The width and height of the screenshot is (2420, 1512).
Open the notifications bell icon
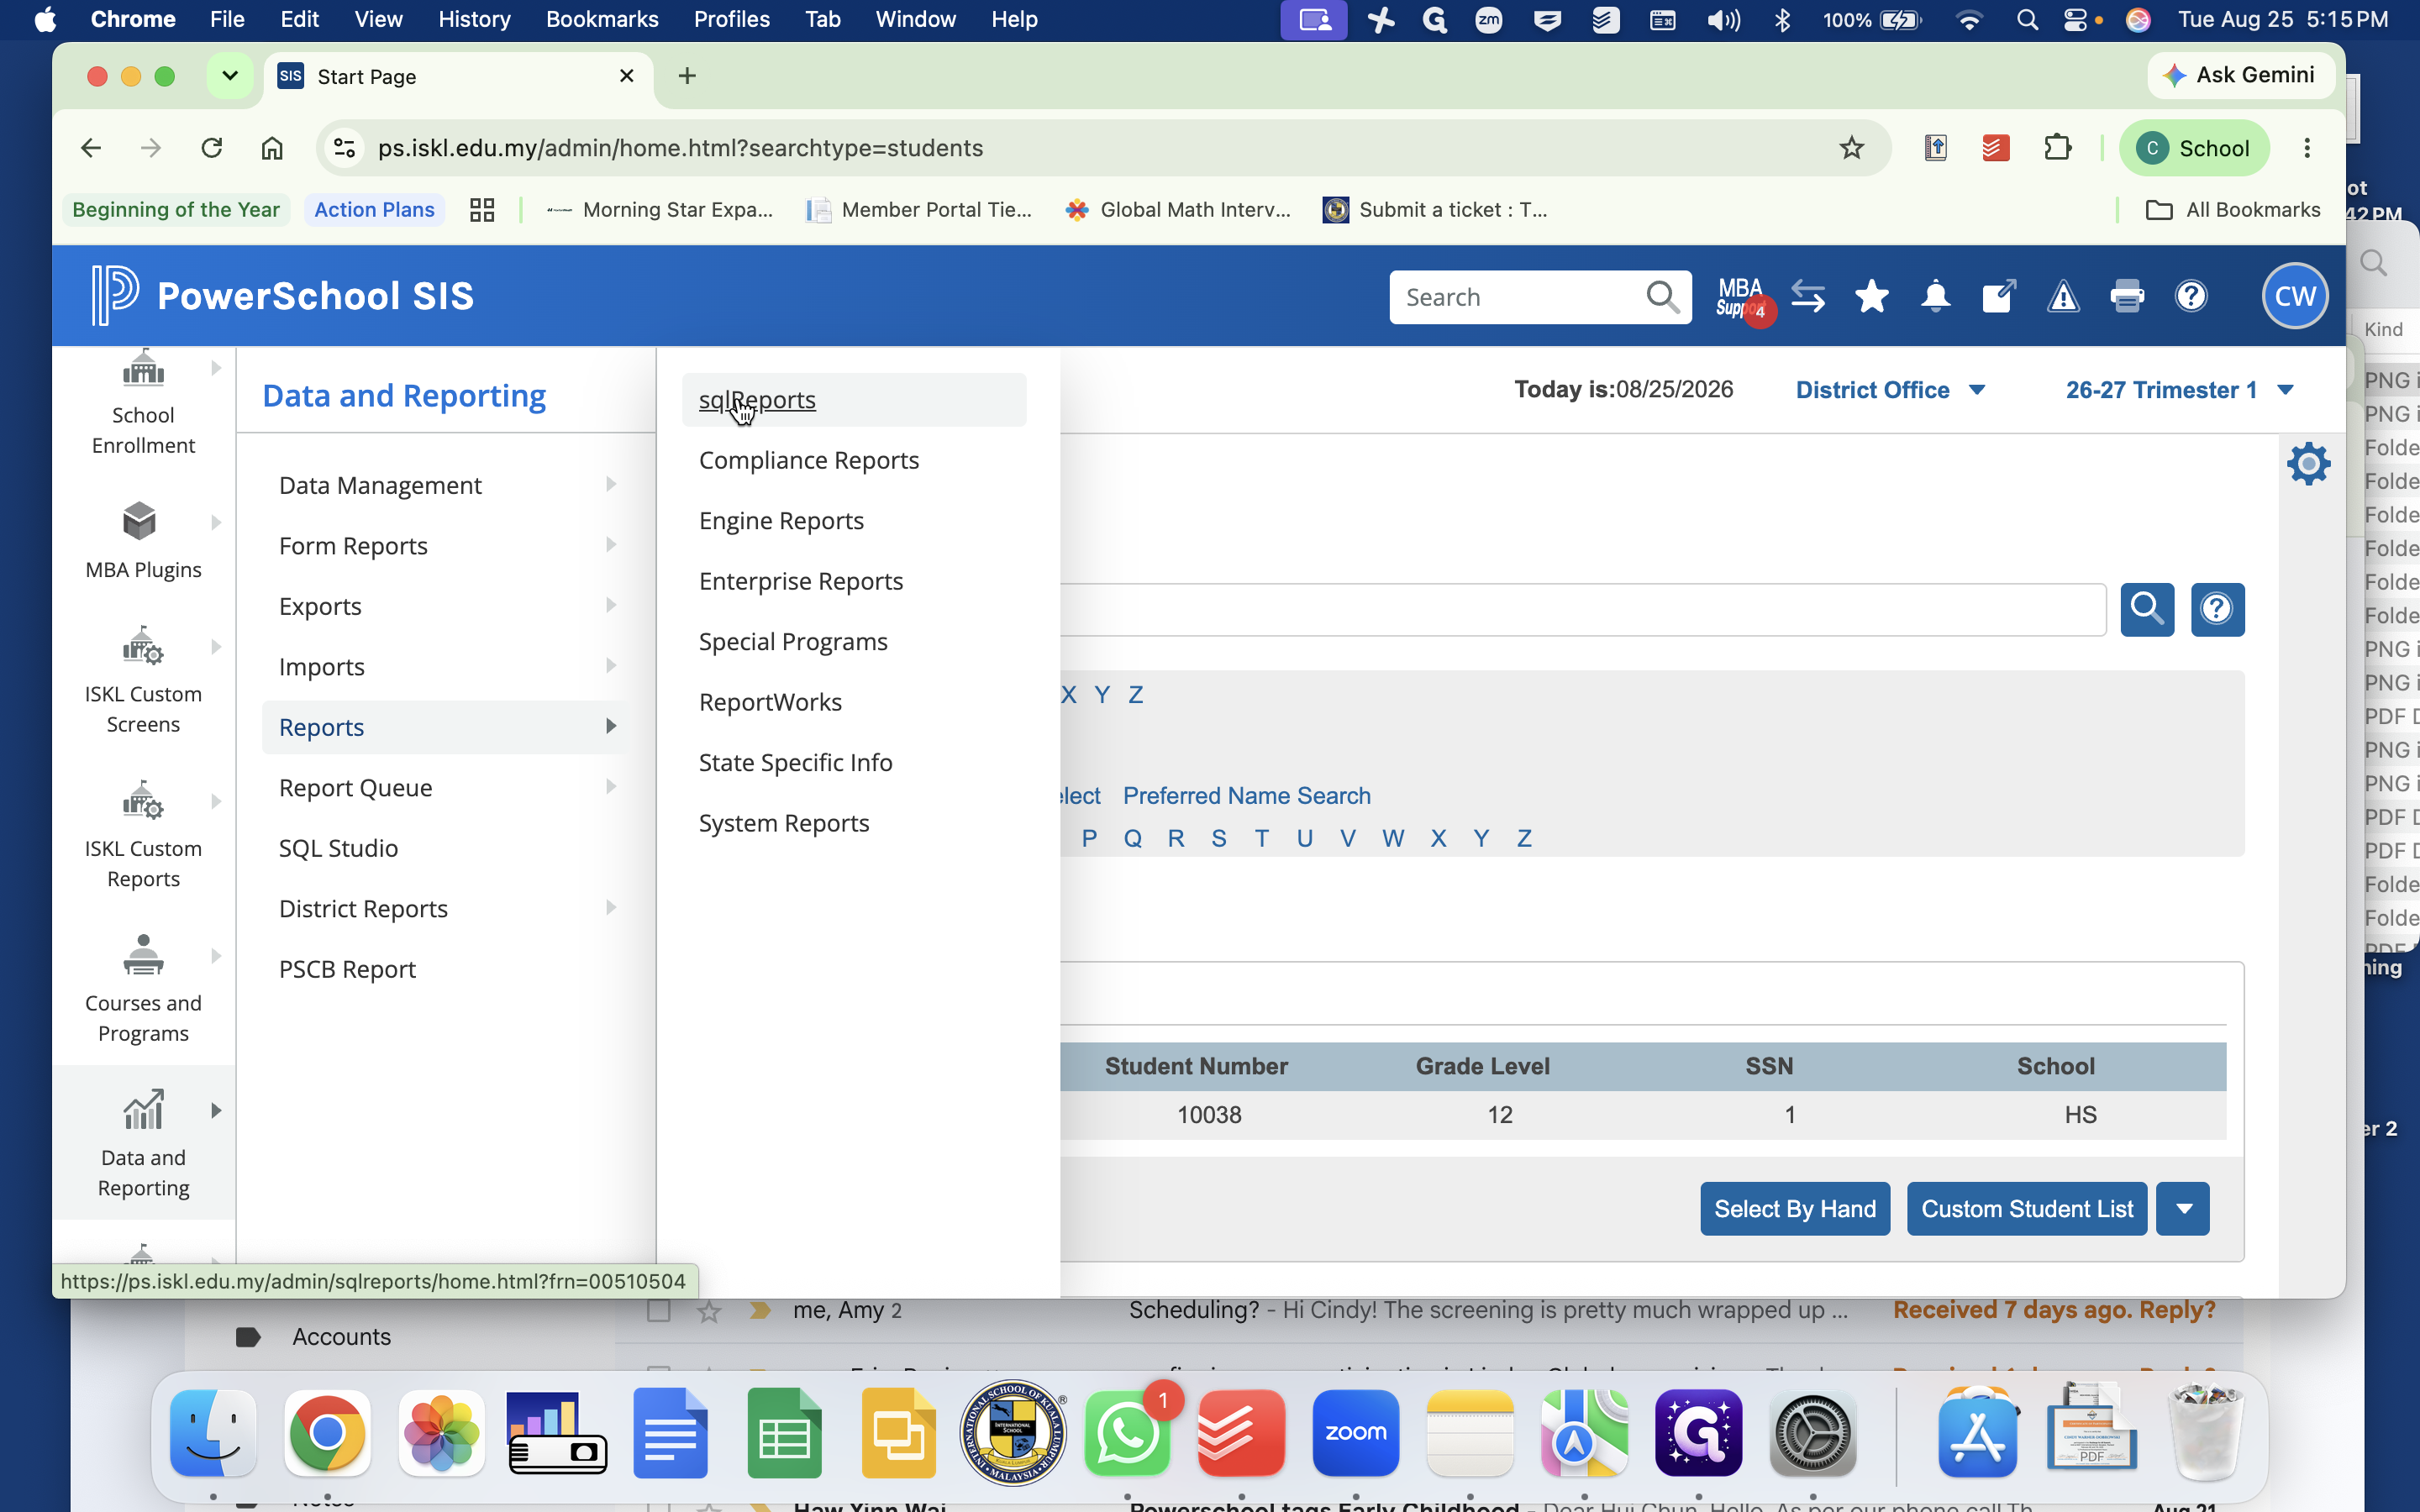(x=1935, y=297)
